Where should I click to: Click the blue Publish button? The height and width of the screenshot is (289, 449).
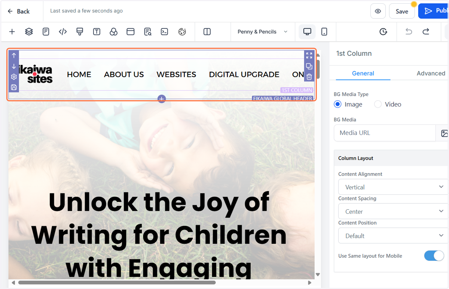coord(434,11)
